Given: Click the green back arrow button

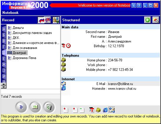Looking at the screenshot, I should pyautogui.click(x=147, y=20).
